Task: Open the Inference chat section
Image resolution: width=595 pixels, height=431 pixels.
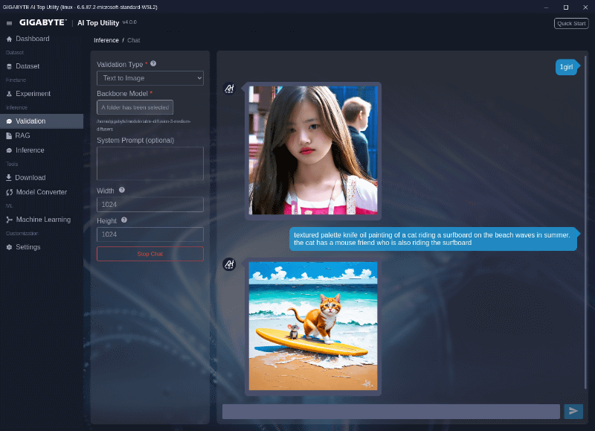Action: 30,150
